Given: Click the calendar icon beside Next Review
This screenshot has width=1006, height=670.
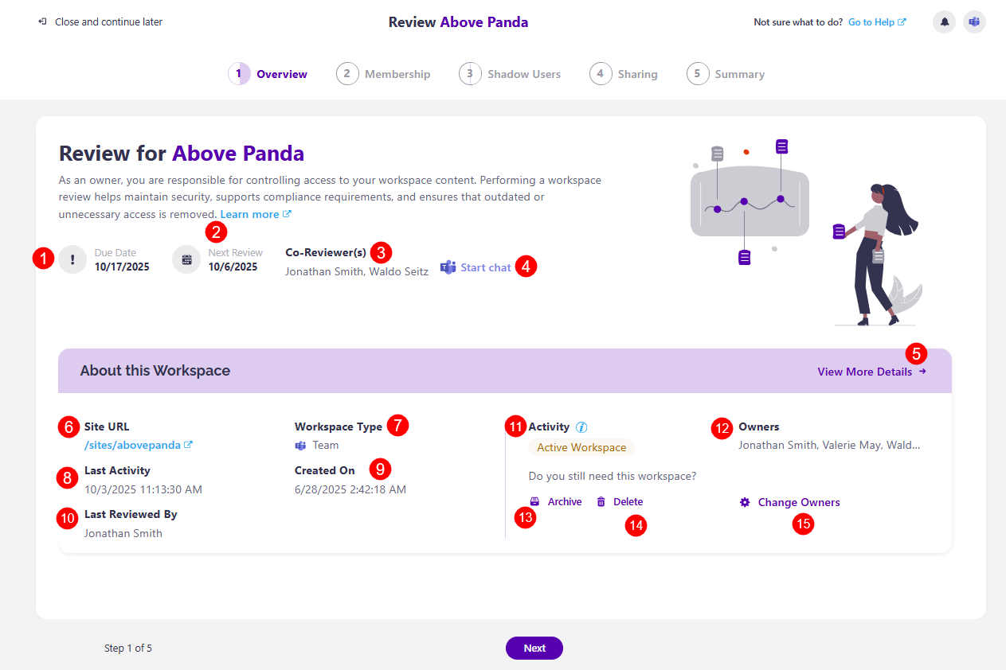Looking at the screenshot, I should (186, 259).
